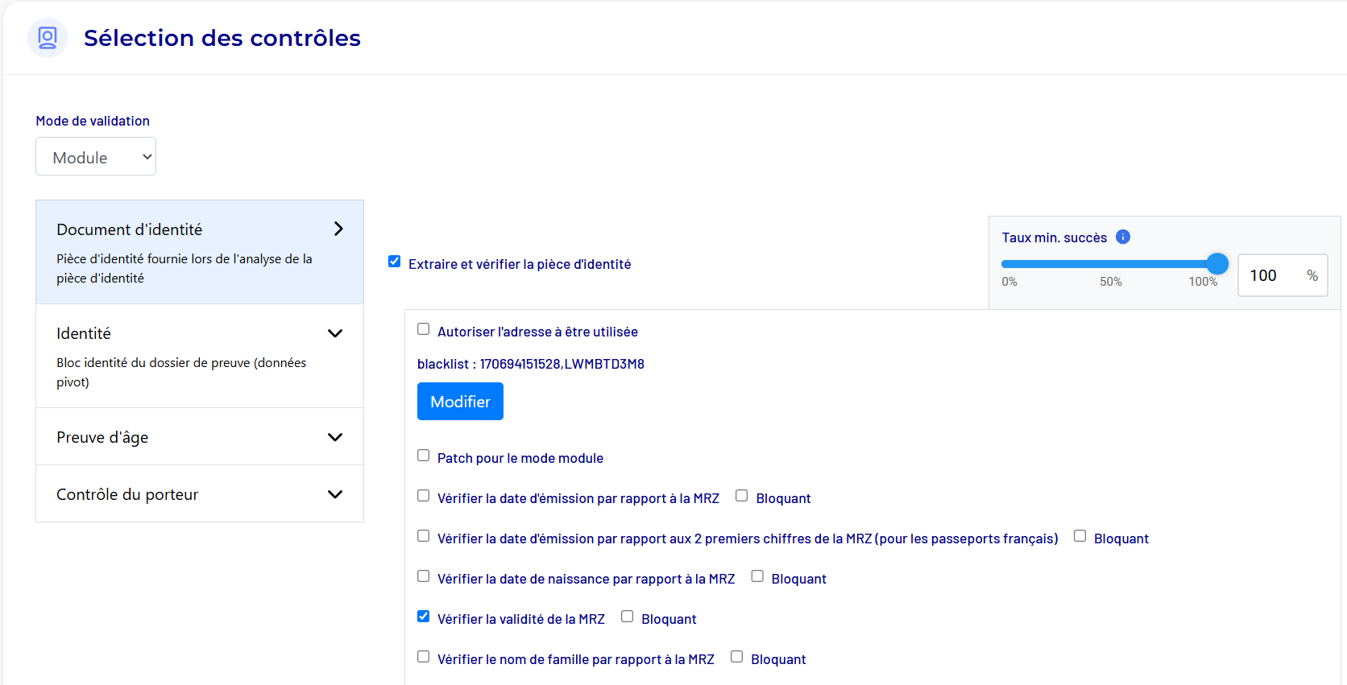Open the Mode de validation dropdown
The height and width of the screenshot is (685, 1347).
96,157
